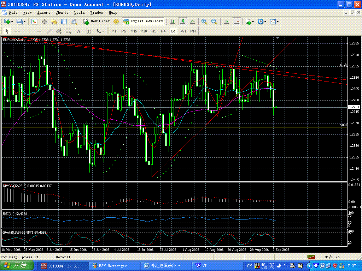
Task: Select the Trendline drawing tool
Action: [x=49, y=31]
